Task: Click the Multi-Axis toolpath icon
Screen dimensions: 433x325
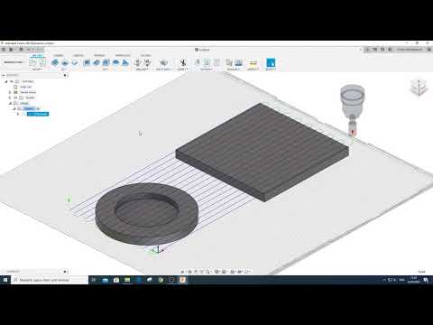Action: click(163, 62)
